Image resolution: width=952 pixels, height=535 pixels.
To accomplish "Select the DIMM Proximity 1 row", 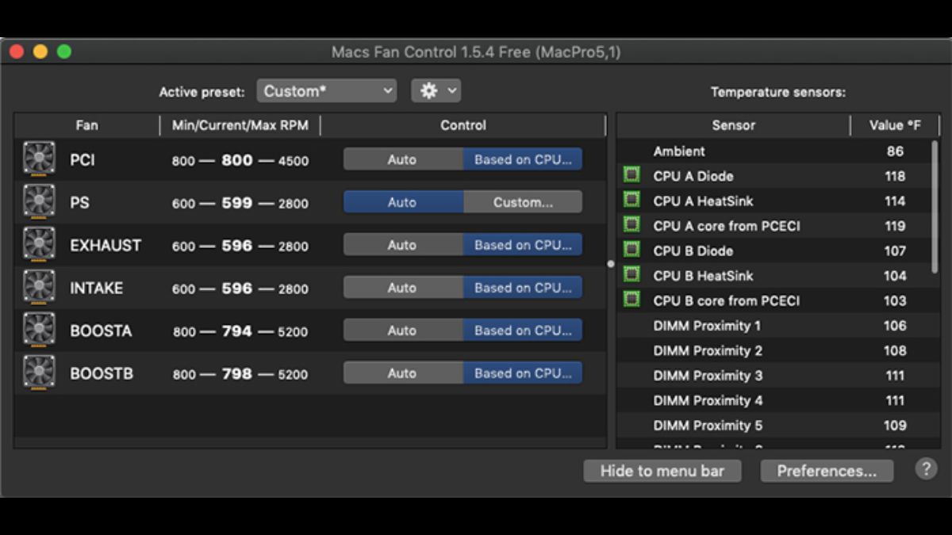I will coord(773,325).
